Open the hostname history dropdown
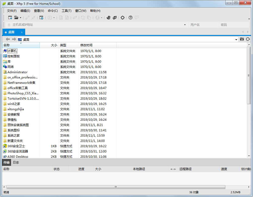The width and height of the screenshot is (253, 197). [x=185, y=24]
